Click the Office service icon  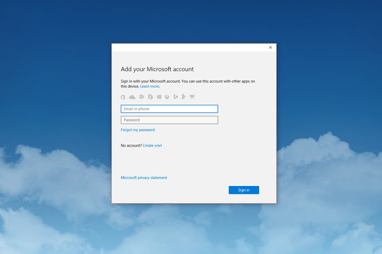(123, 97)
